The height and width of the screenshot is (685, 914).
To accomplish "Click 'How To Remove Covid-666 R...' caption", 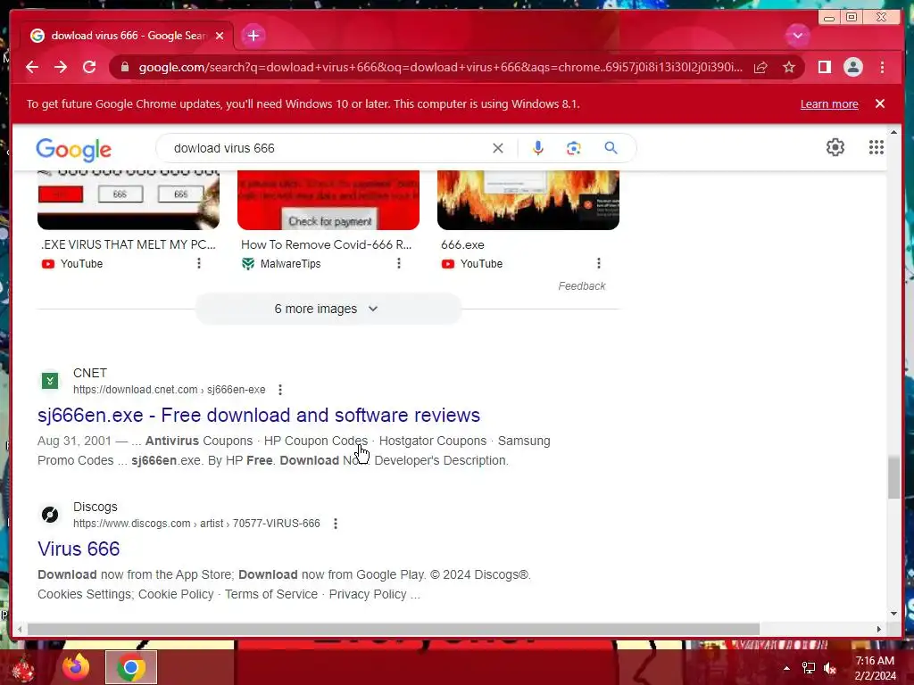I will coord(327,244).
